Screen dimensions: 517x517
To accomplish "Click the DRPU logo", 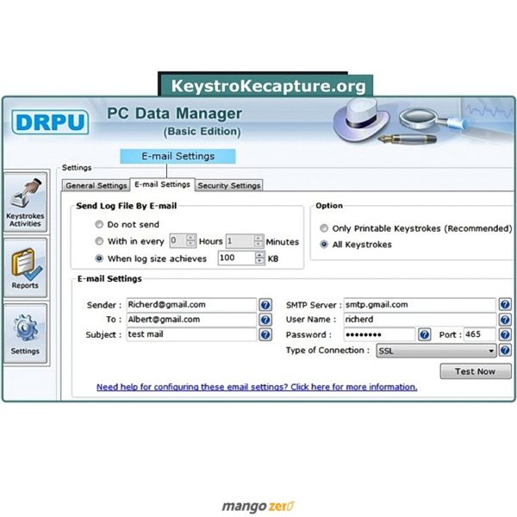I will click(x=50, y=122).
